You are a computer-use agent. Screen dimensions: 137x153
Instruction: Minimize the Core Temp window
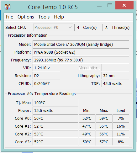coord(99,7)
